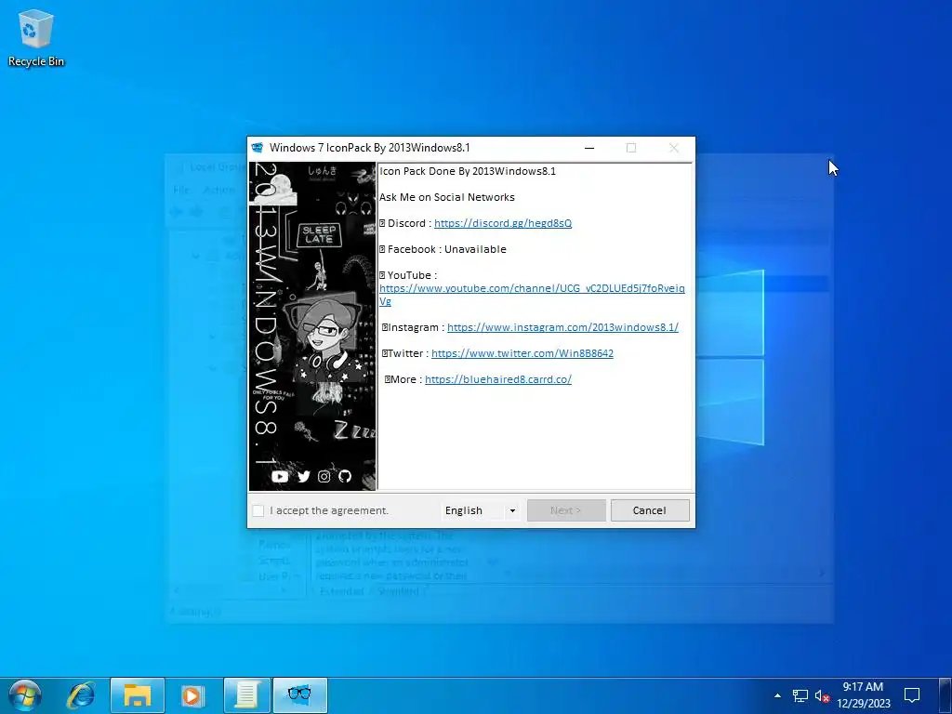Image resolution: width=952 pixels, height=714 pixels.
Task: Click the Instagram icon on the banner
Action: 324,477
